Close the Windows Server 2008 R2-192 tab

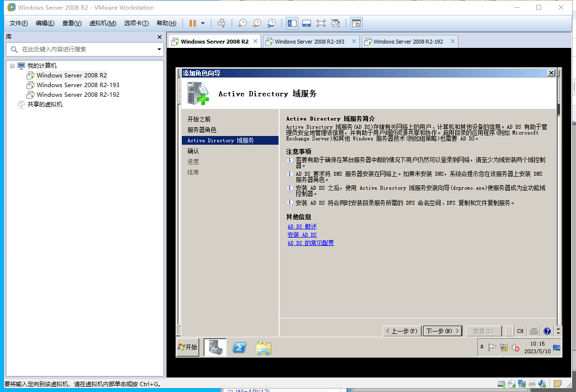pos(453,41)
